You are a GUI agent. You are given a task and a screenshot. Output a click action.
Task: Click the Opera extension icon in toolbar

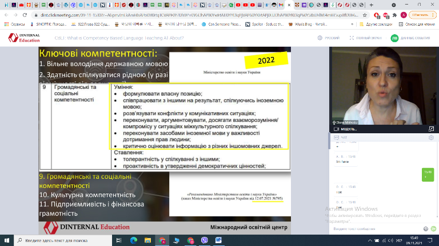[x=377, y=15]
